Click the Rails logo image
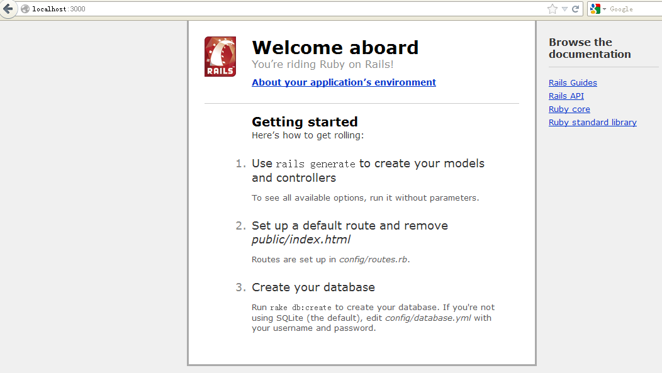 [220, 57]
